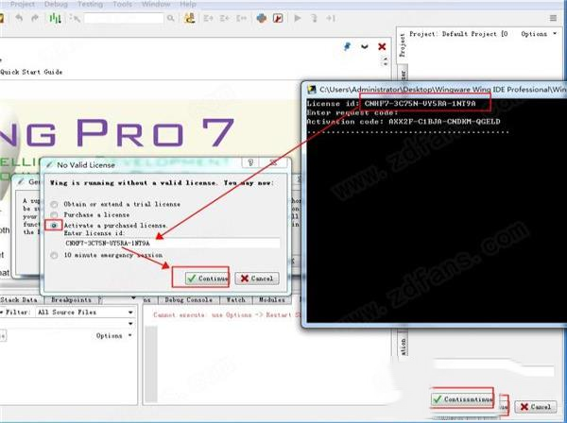567x423 pixels.
Task: Click the green play debug icon
Action: click(x=299, y=18)
